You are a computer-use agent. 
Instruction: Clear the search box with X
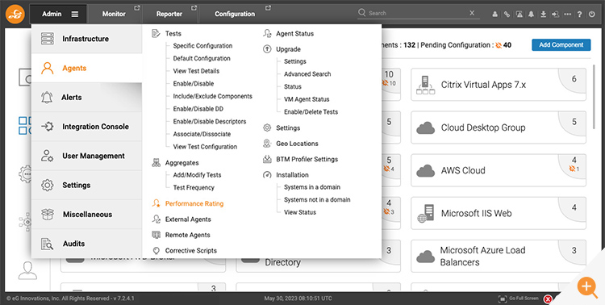pos(472,13)
